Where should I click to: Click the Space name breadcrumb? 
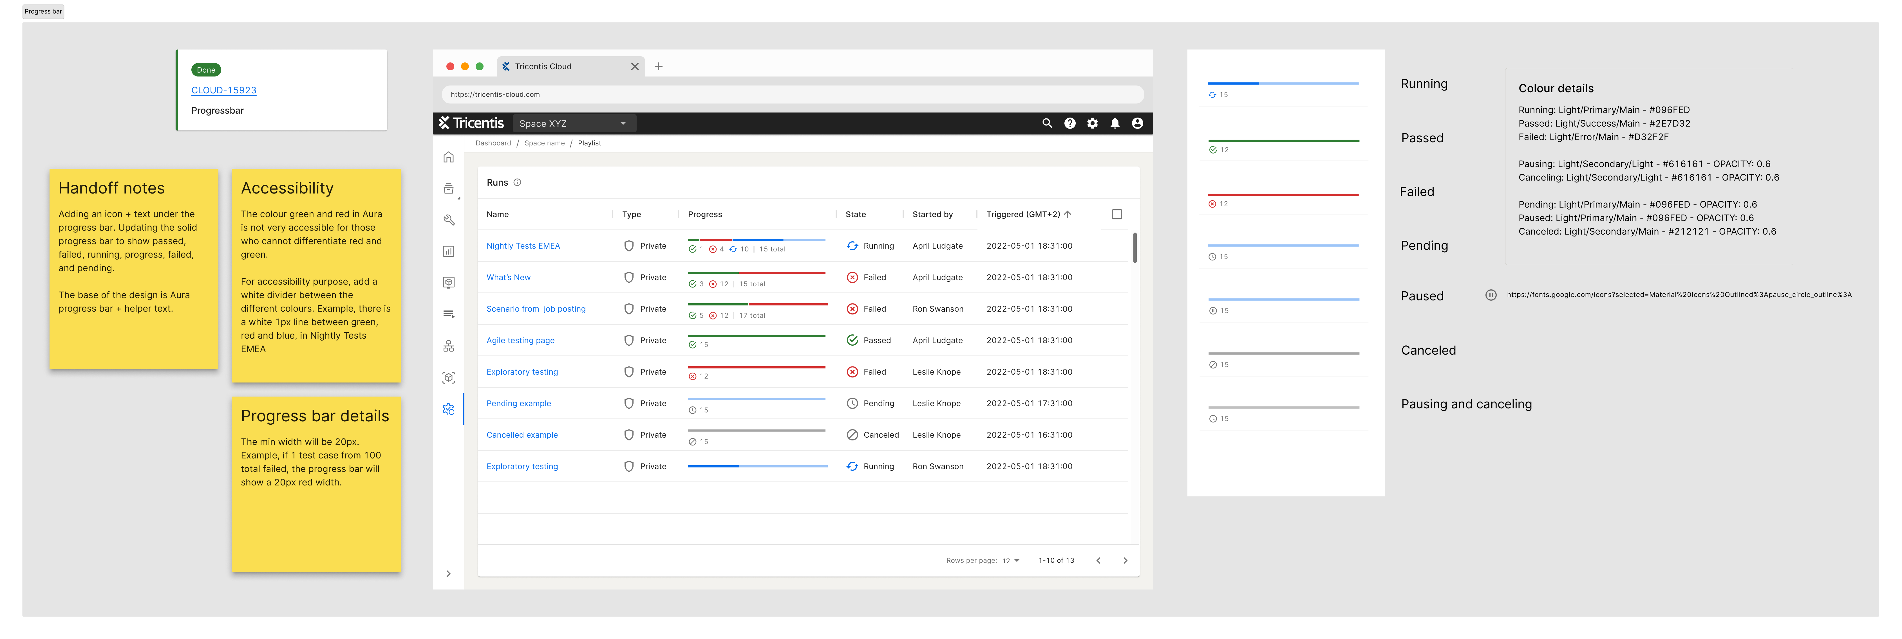pyautogui.click(x=545, y=143)
